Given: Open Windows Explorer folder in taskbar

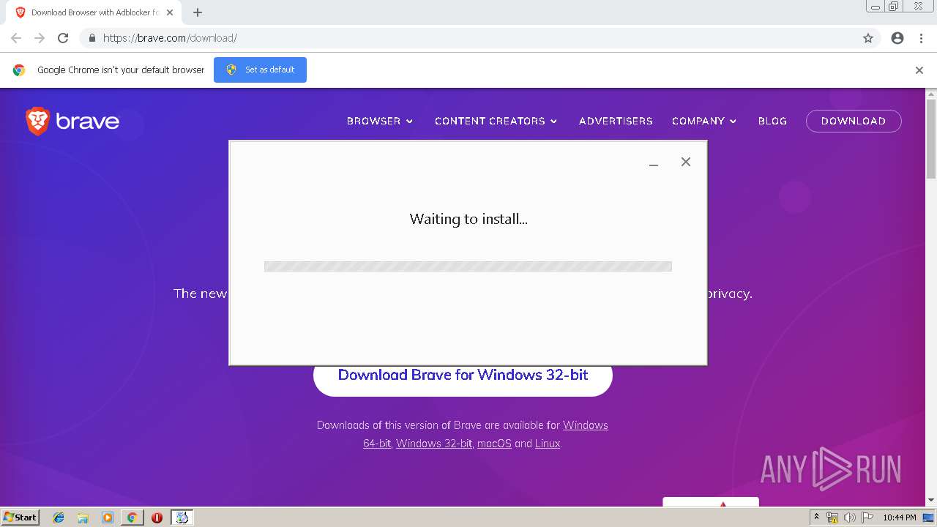Looking at the screenshot, I should (x=83, y=517).
